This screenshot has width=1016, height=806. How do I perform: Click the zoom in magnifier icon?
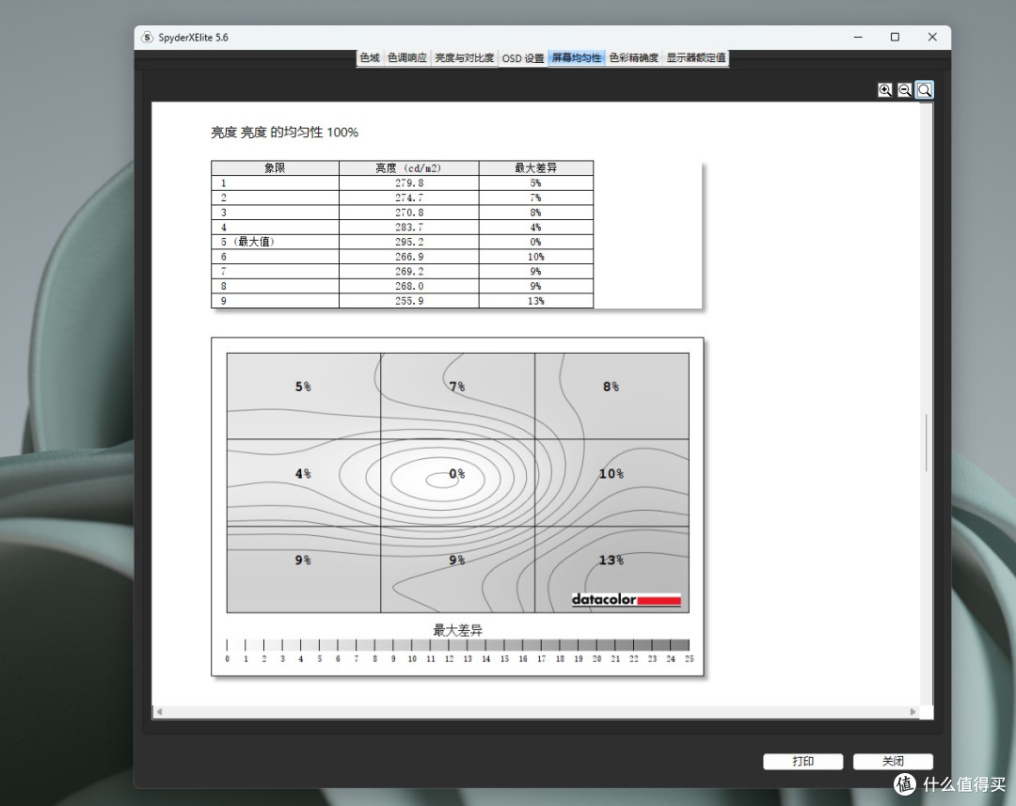click(x=884, y=90)
